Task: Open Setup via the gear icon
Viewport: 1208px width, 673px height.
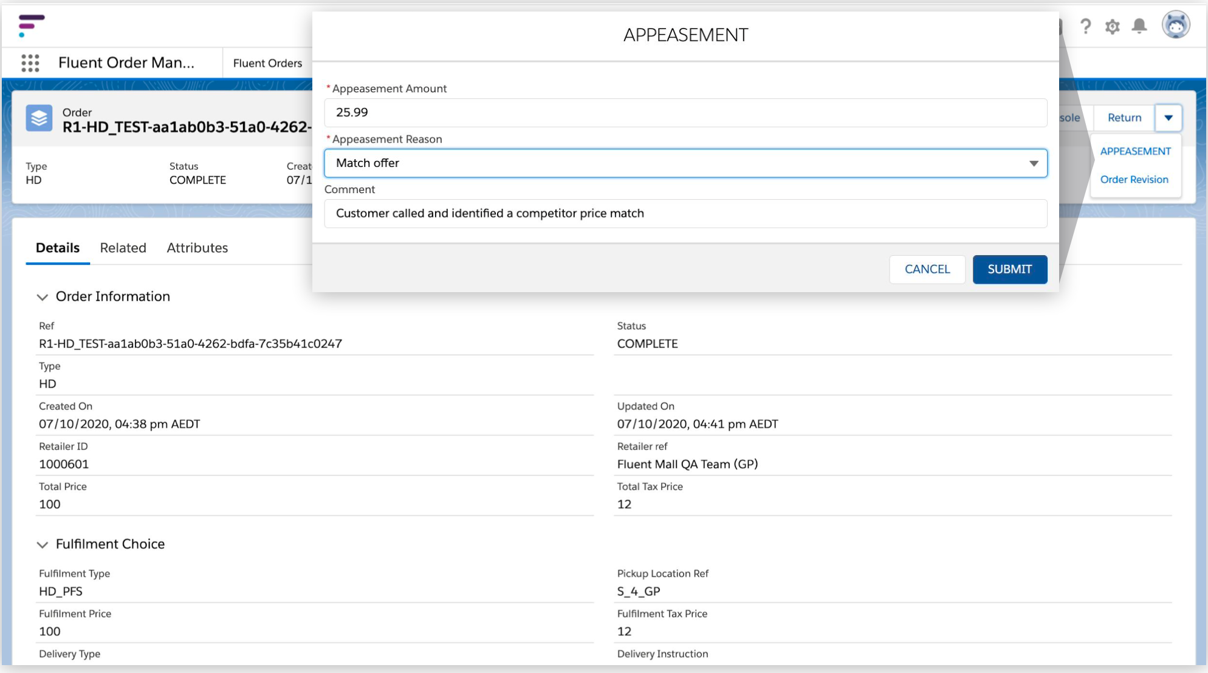Action: (x=1112, y=26)
